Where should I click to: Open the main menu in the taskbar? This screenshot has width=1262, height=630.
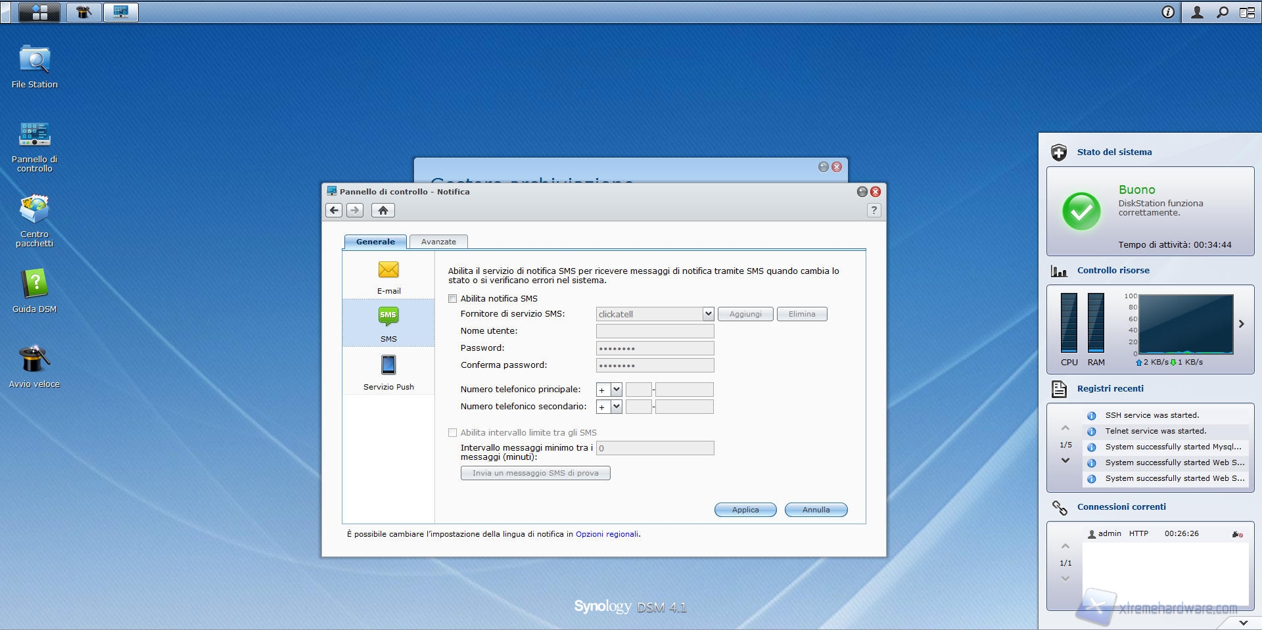(39, 12)
